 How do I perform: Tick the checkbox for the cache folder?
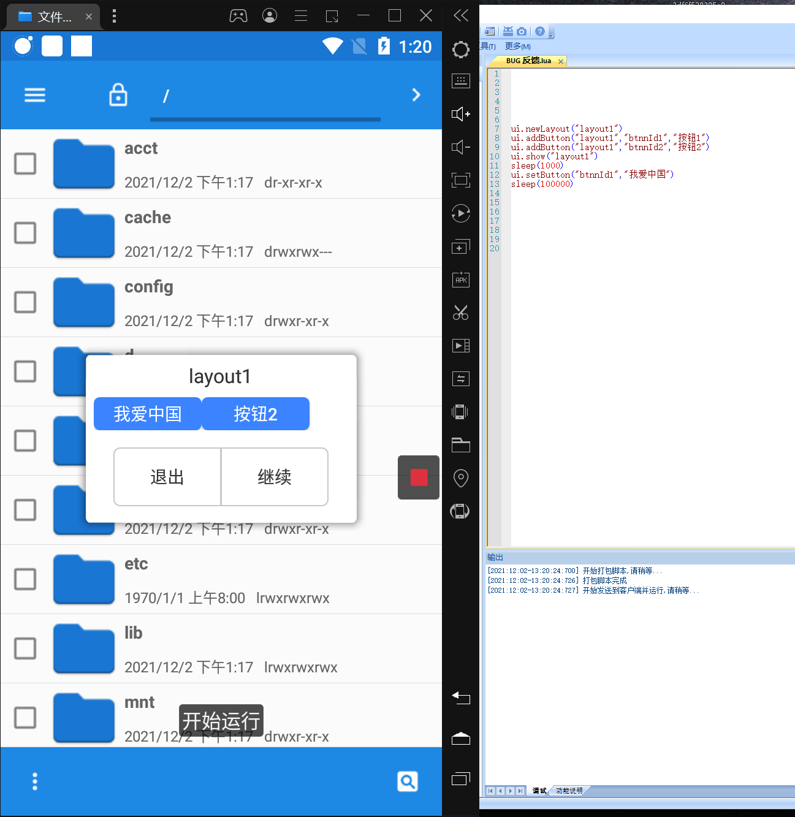[25, 233]
